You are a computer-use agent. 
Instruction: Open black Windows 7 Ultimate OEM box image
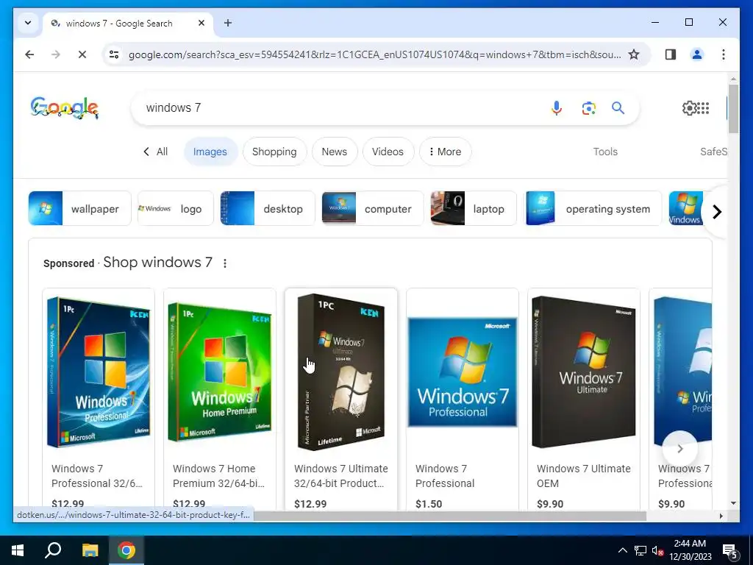pos(583,372)
